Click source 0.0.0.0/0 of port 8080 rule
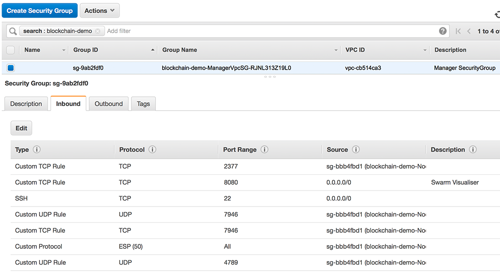Viewport: 500px width, 277px height. click(x=339, y=182)
